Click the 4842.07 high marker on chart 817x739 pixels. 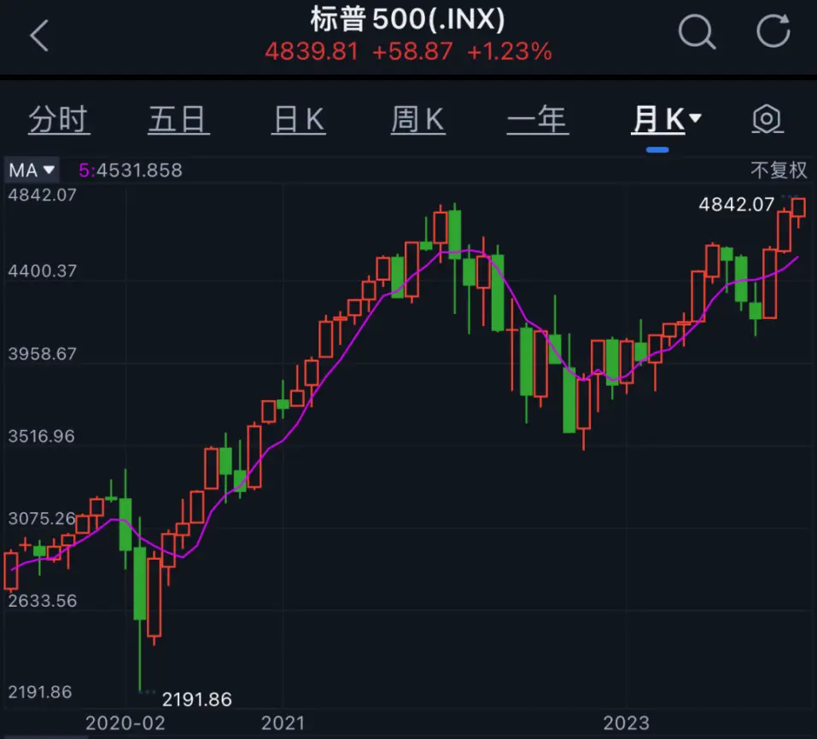click(736, 204)
